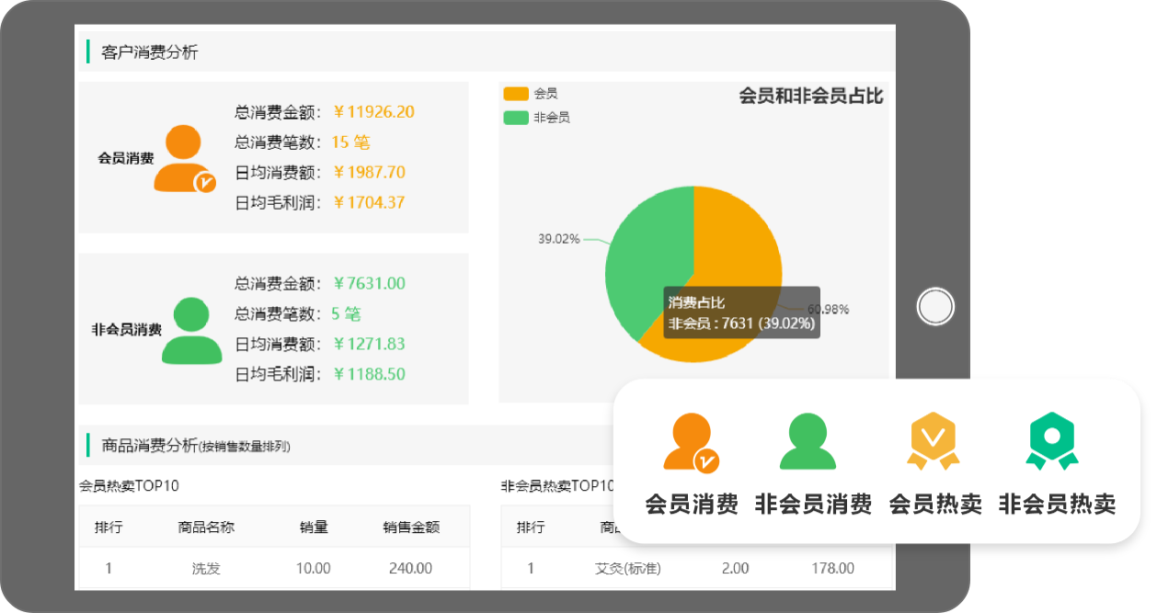The width and height of the screenshot is (1157, 613).
Task: Open the 非会员热卖 green badge icon
Action: 1052,442
